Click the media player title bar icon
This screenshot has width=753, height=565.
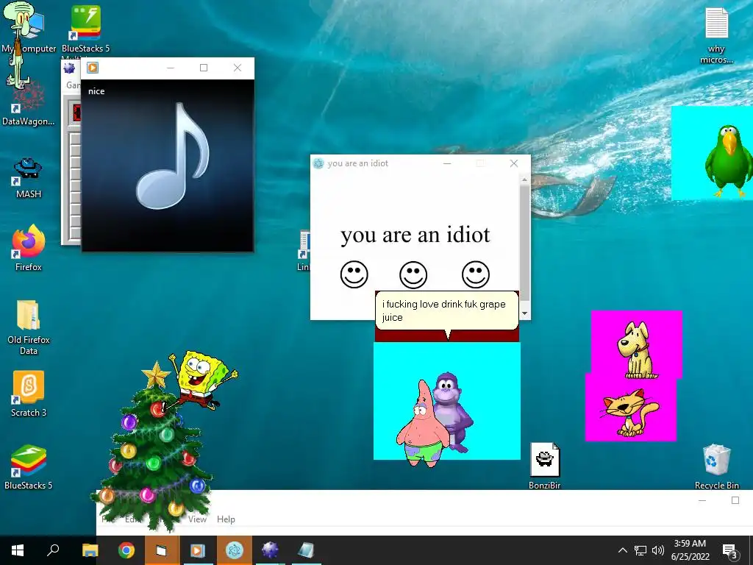pyautogui.click(x=93, y=68)
